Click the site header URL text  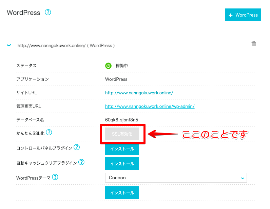pyautogui.click(x=66, y=46)
